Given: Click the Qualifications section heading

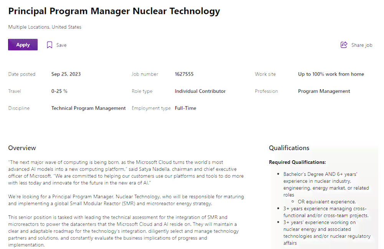Looking at the screenshot, I should coord(289,148).
